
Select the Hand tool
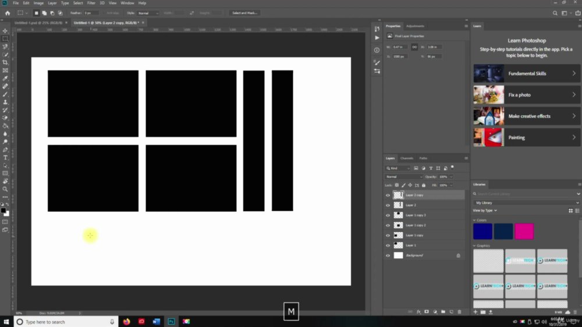click(x=5, y=182)
